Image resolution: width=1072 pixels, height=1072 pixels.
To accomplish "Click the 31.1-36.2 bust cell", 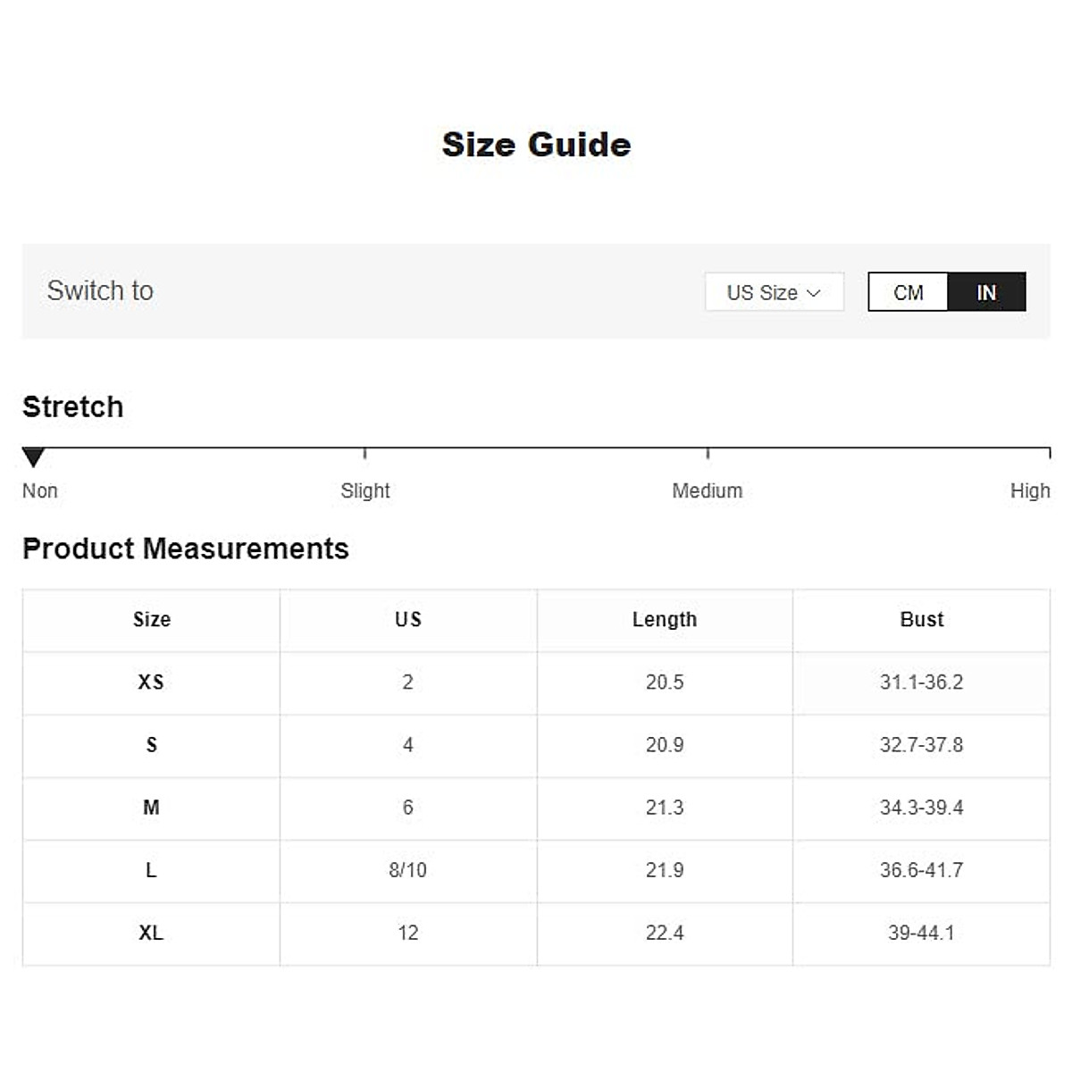I will point(921,683).
